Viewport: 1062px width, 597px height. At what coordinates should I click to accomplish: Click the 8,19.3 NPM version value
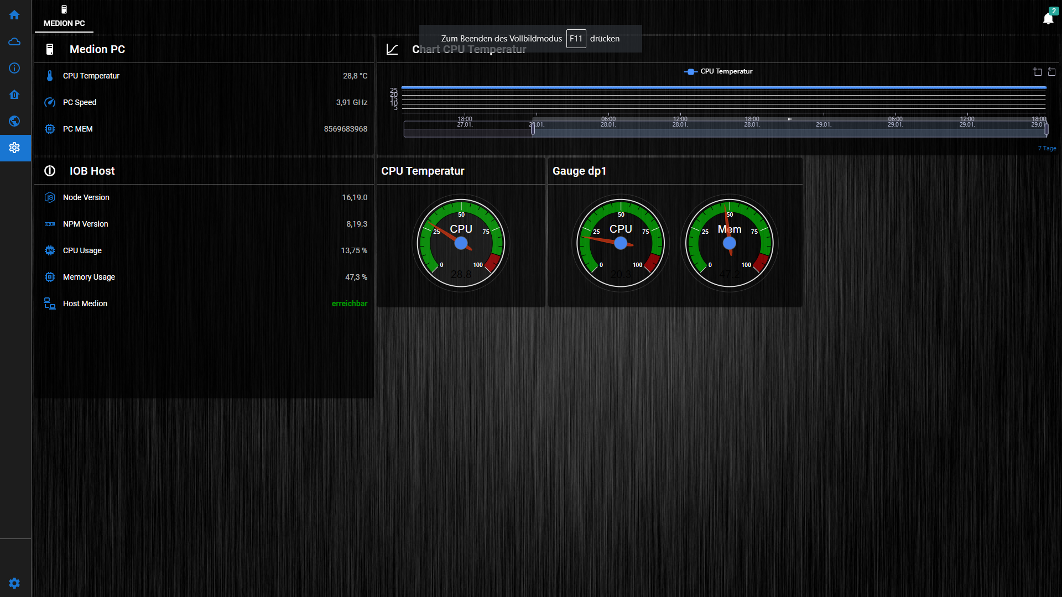pyautogui.click(x=357, y=224)
